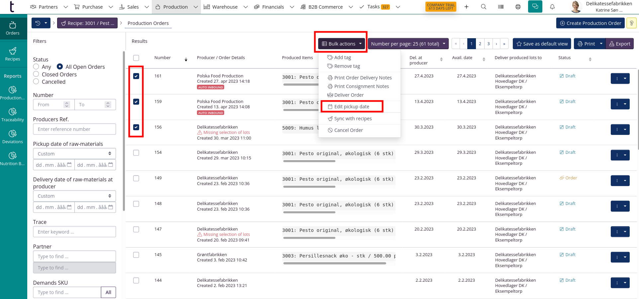The width and height of the screenshot is (639, 299).
Task: Check the checkbox for order 154
Action: [136, 153]
